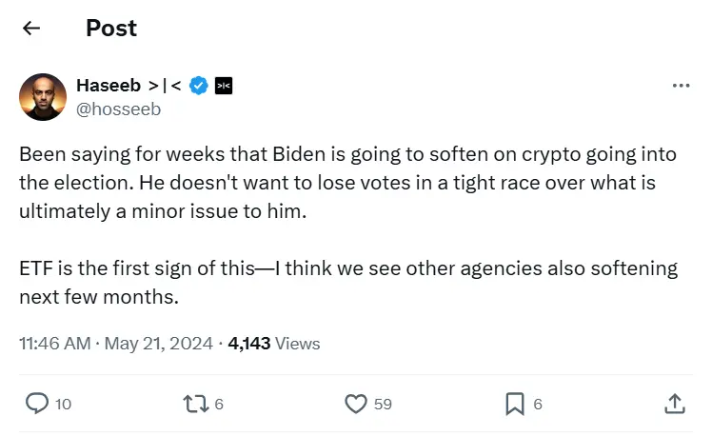712x436 pixels.
Task: Click the blue verified checkmark badge
Action: point(198,86)
